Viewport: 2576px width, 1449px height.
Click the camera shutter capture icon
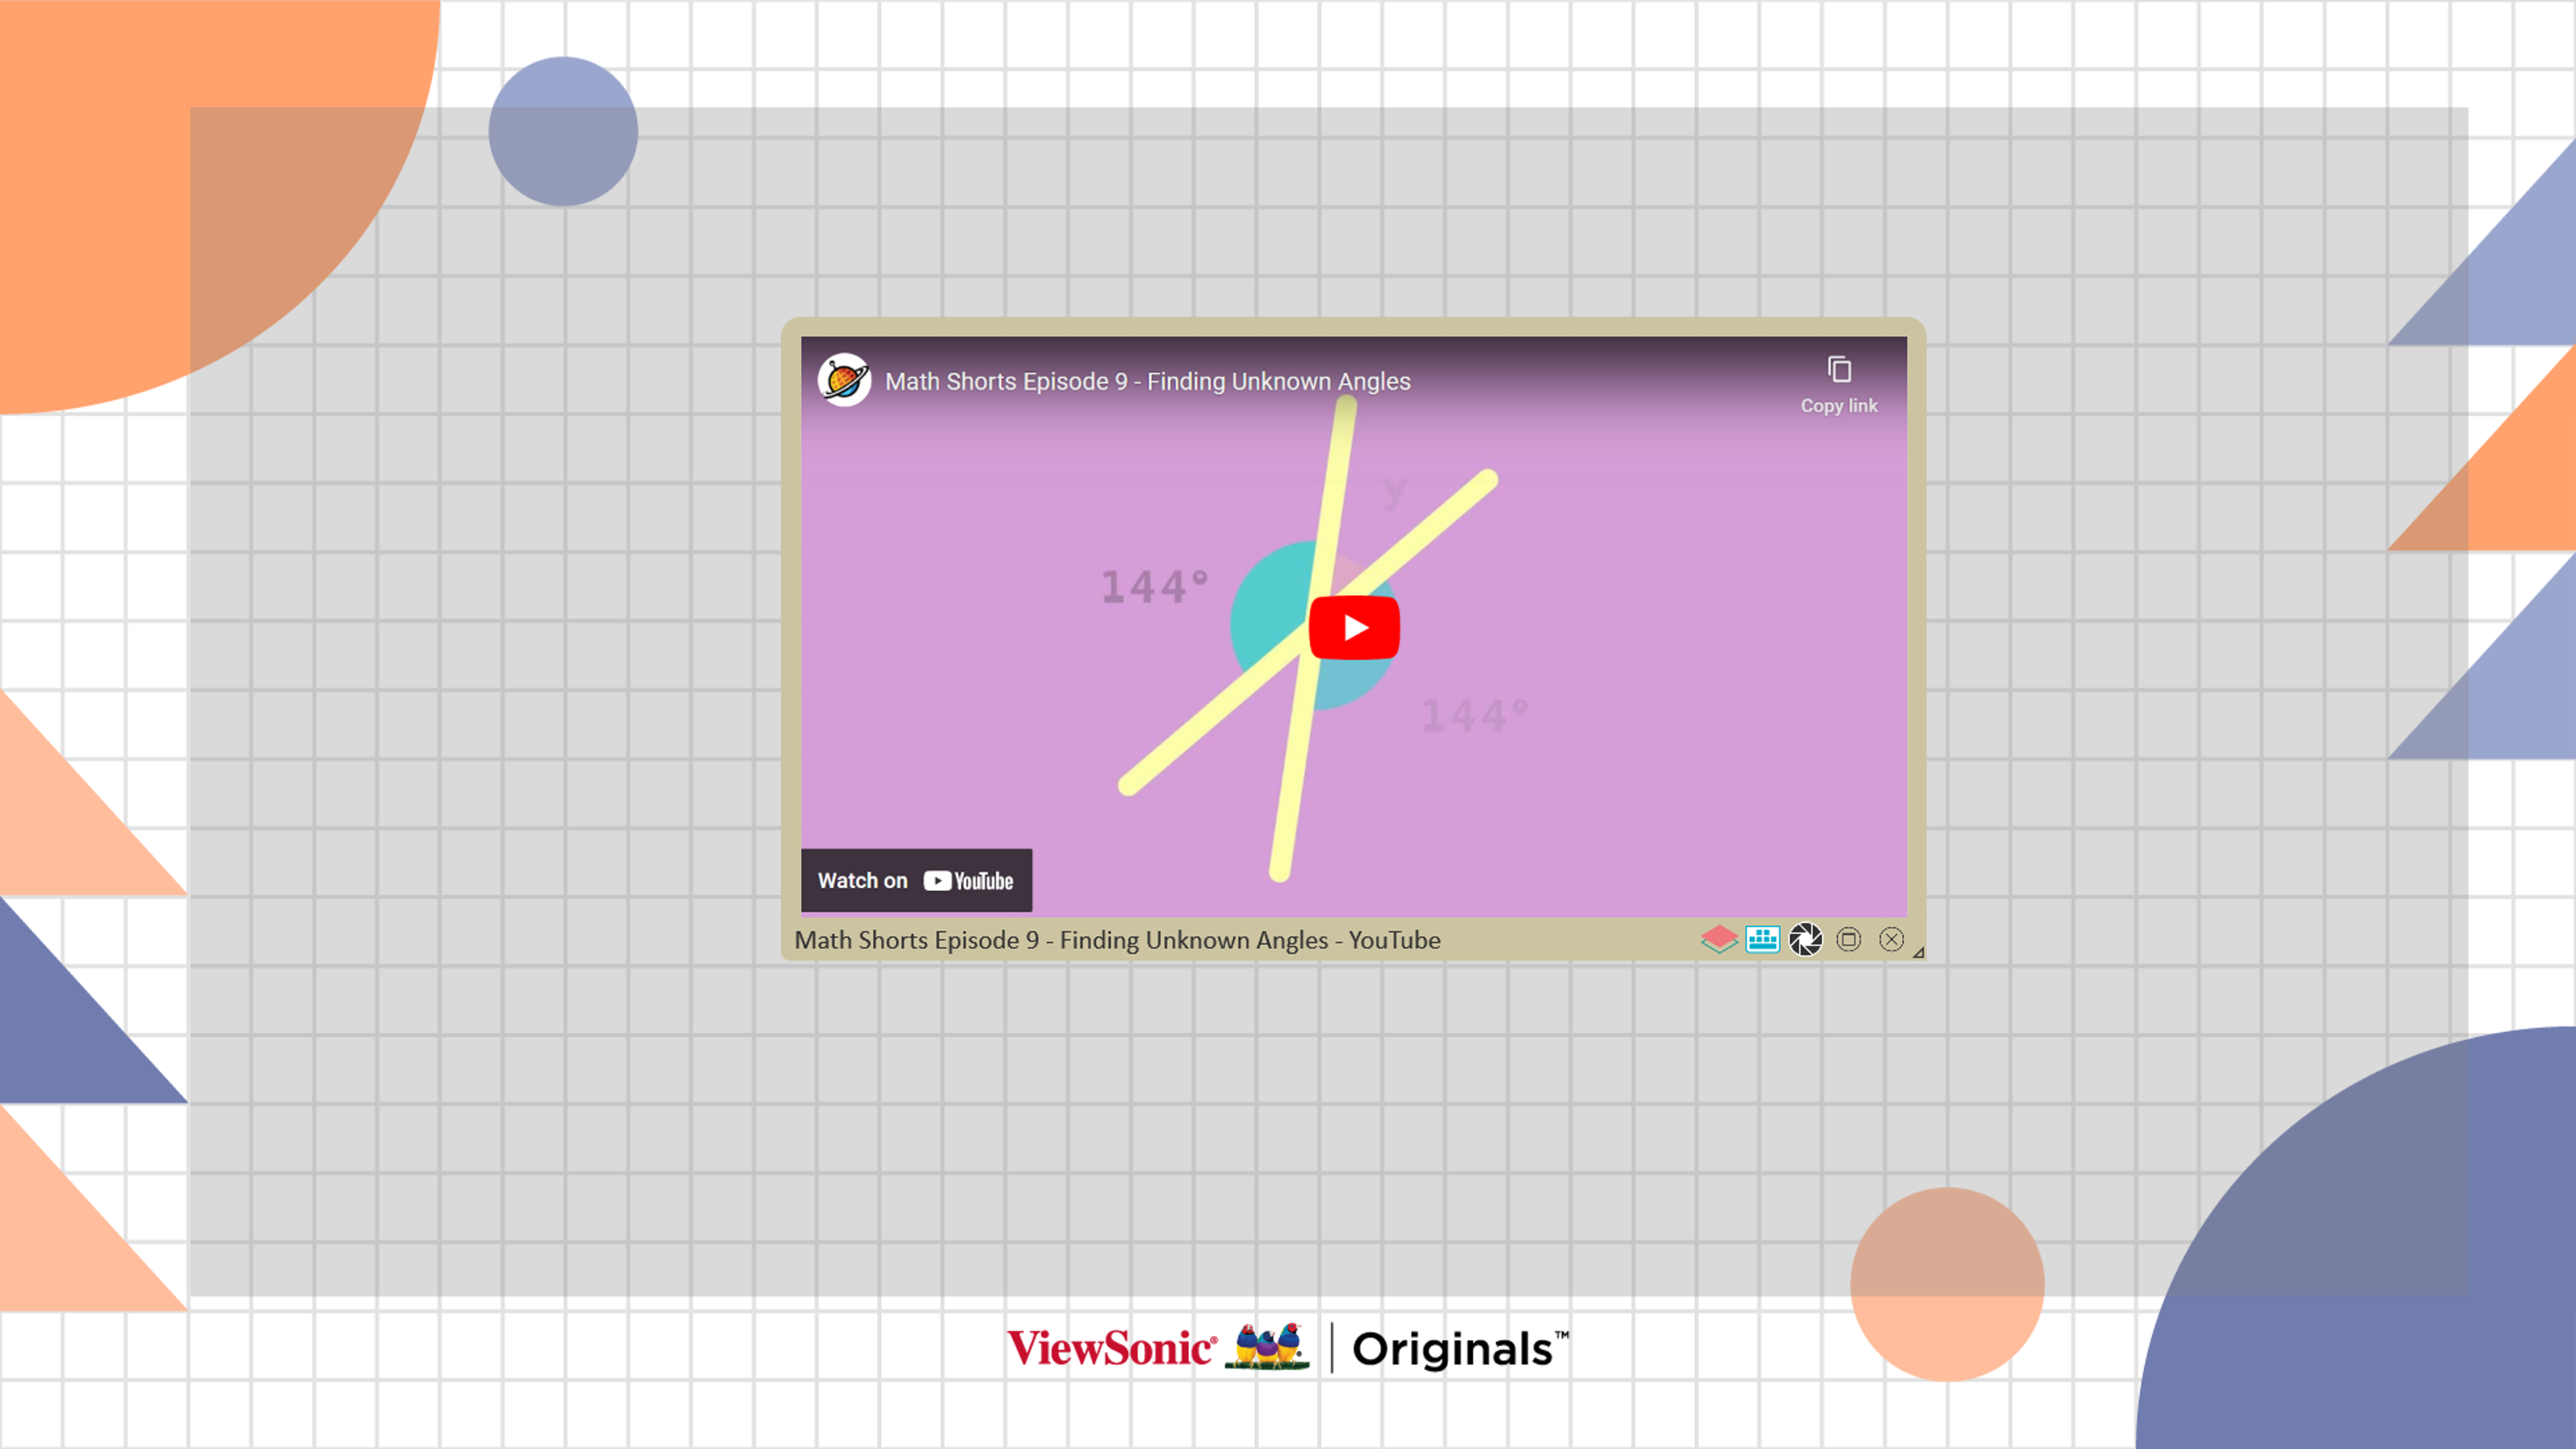tap(1805, 939)
